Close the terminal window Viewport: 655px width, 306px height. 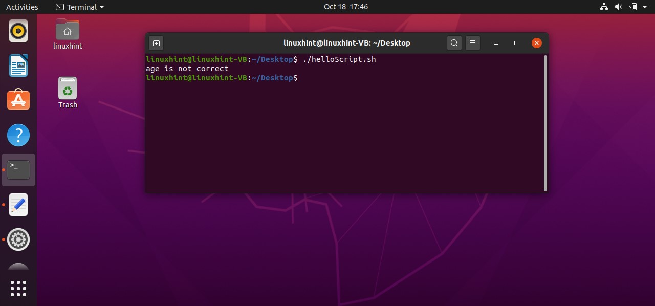(x=536, y=43)
